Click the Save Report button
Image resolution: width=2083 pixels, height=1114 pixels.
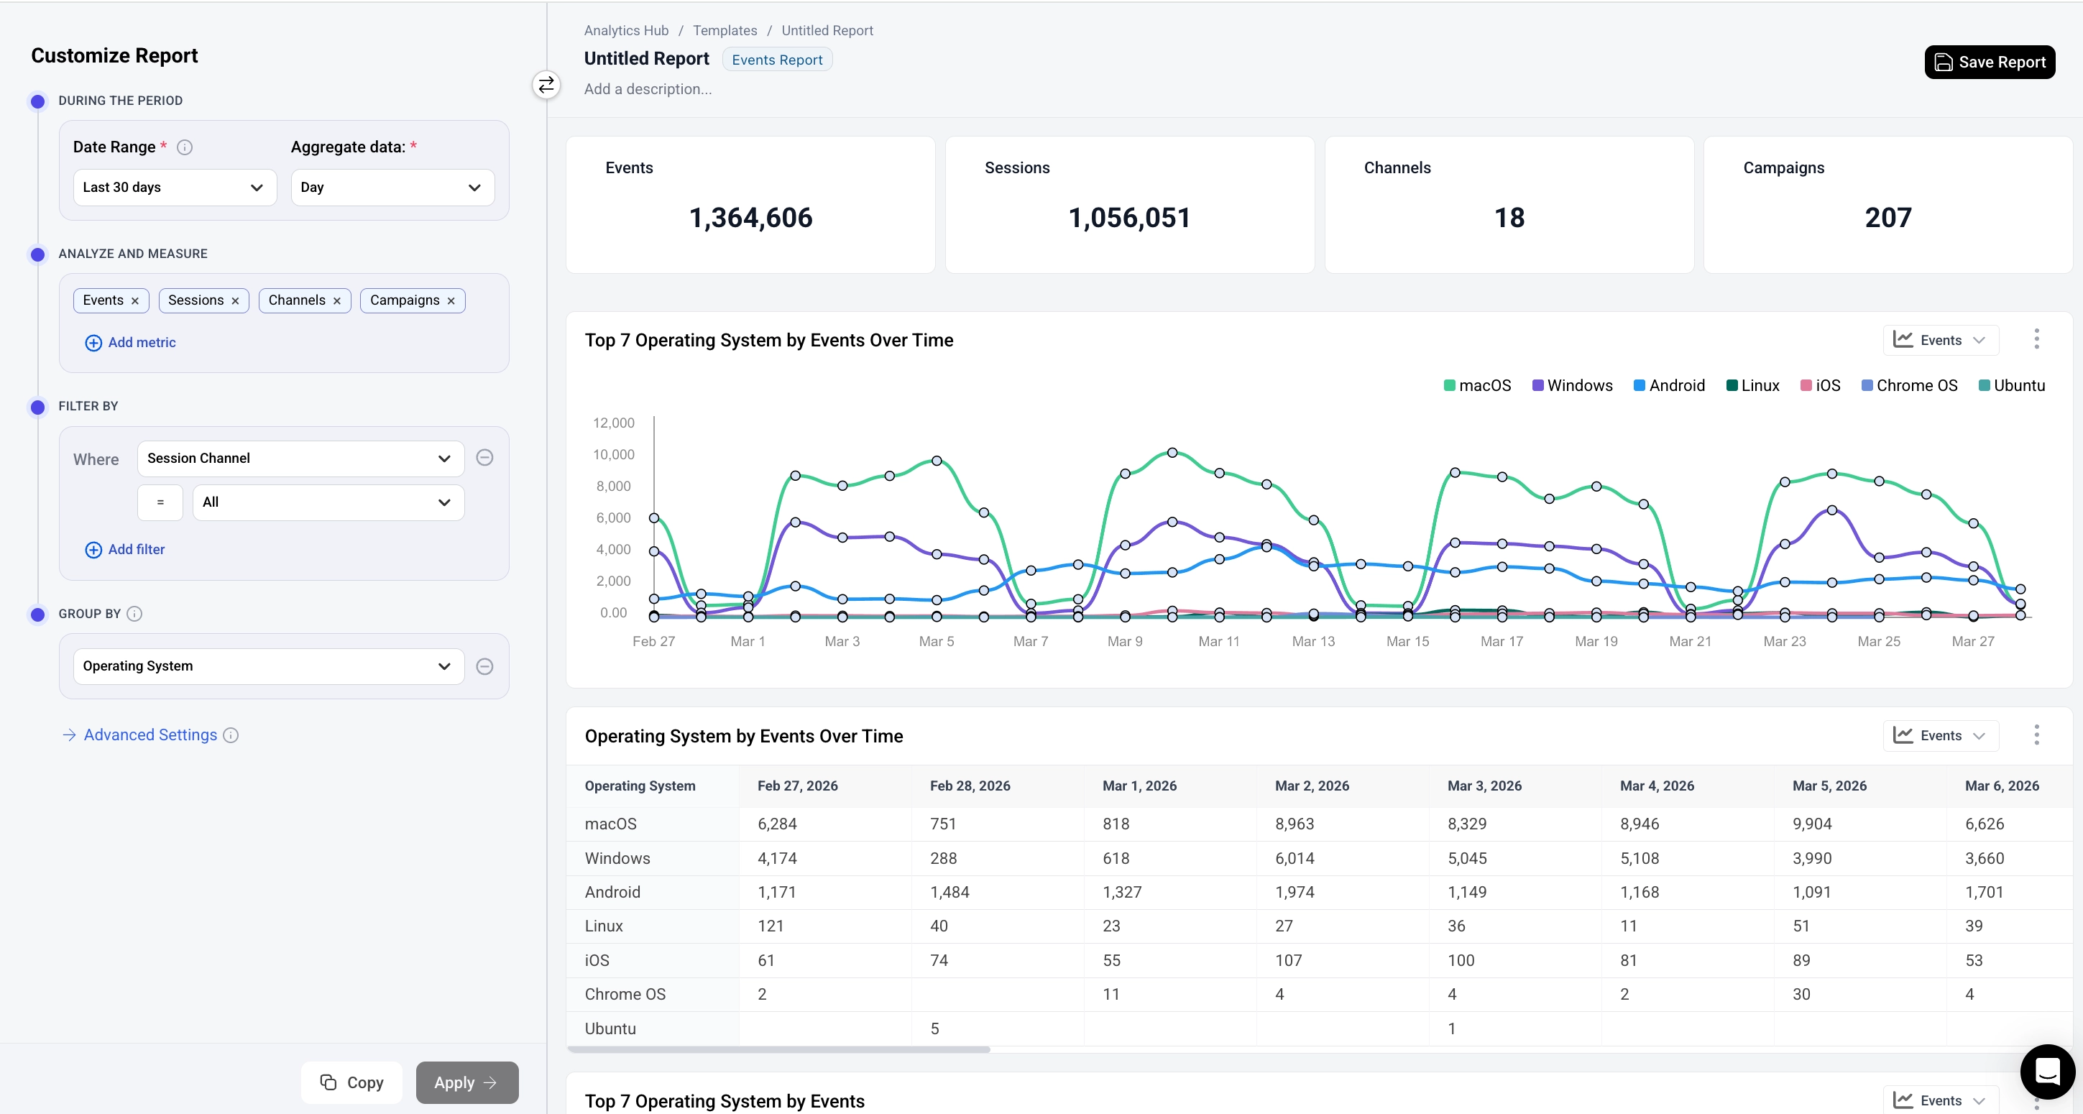pyautogui.click(x=1990, y=63)
